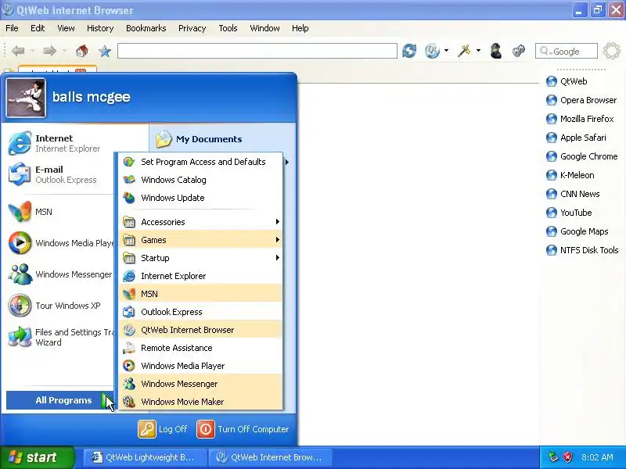The width and height of the screenshot is (626, 469).
Task: Open the History menu
Action: [x=100, y=28]
